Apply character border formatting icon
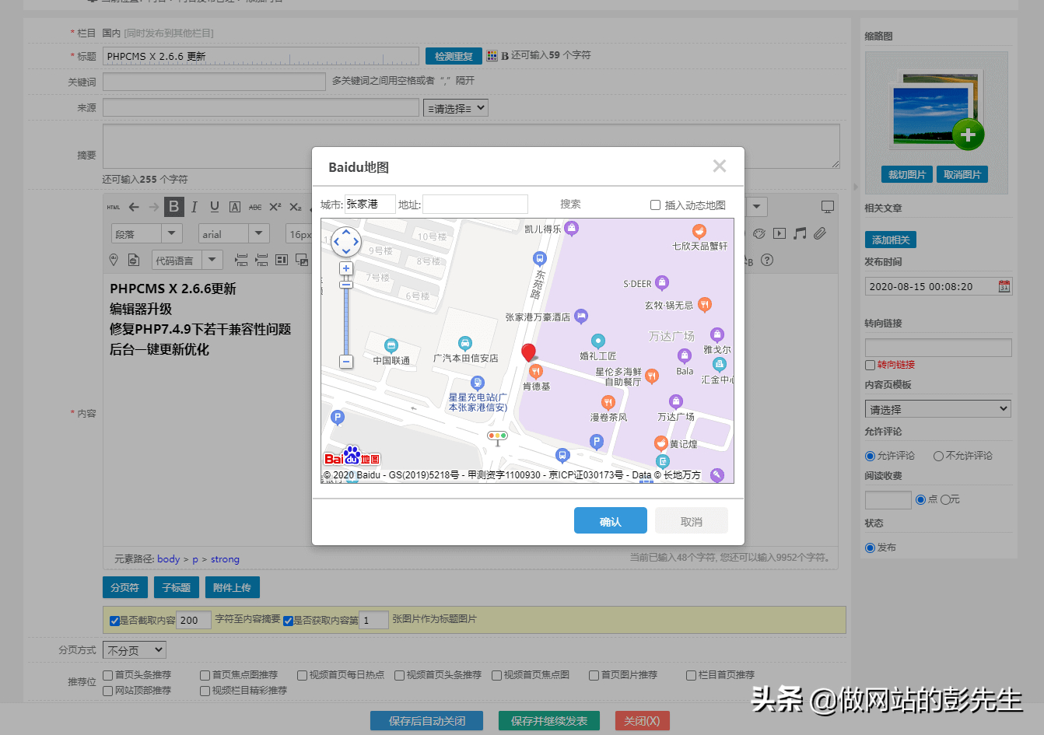 [x=235, y=207]
